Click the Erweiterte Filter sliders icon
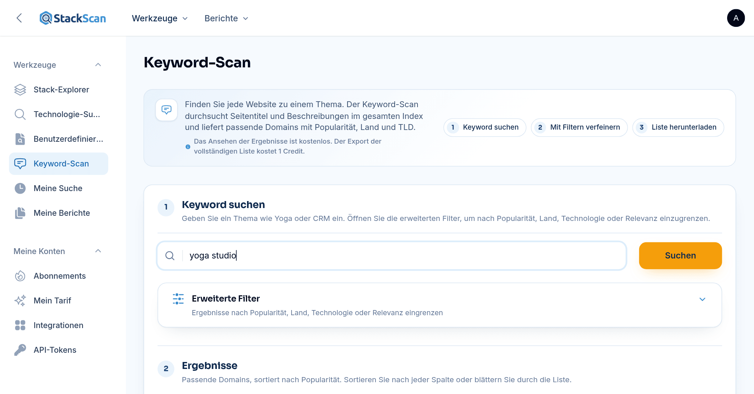The image size is (754, 394). click(x=179, y=299)
